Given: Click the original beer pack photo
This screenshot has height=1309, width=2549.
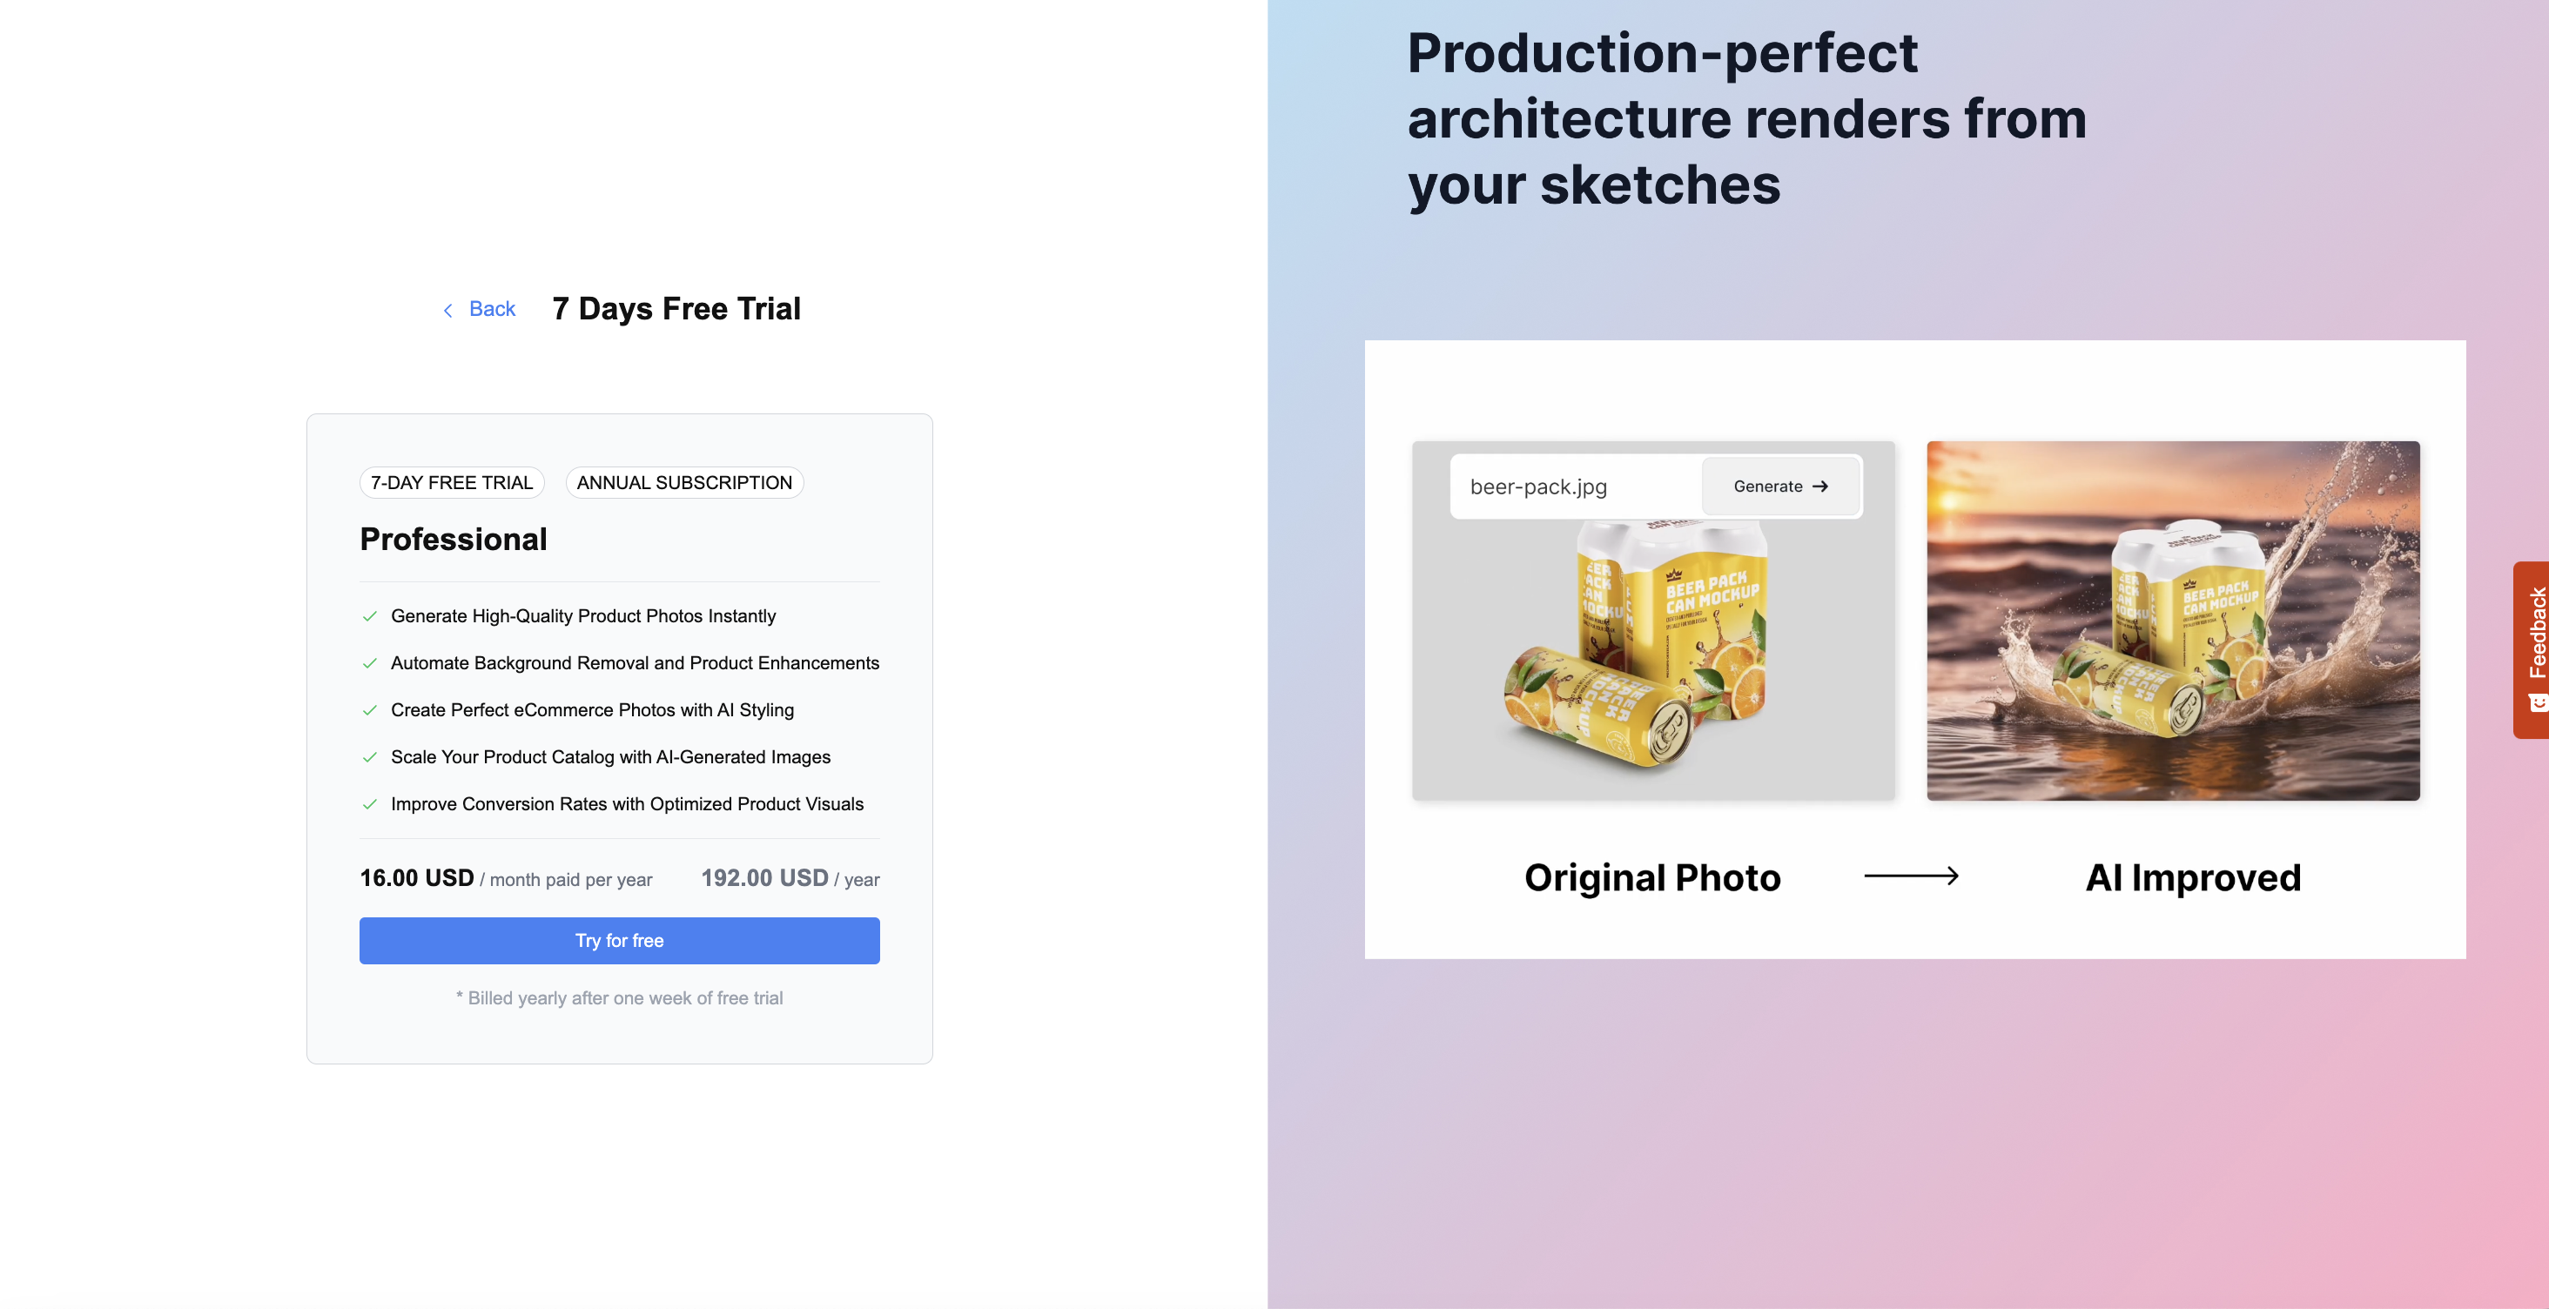Looking at the screenshot, I should [x=1652, y=653].
